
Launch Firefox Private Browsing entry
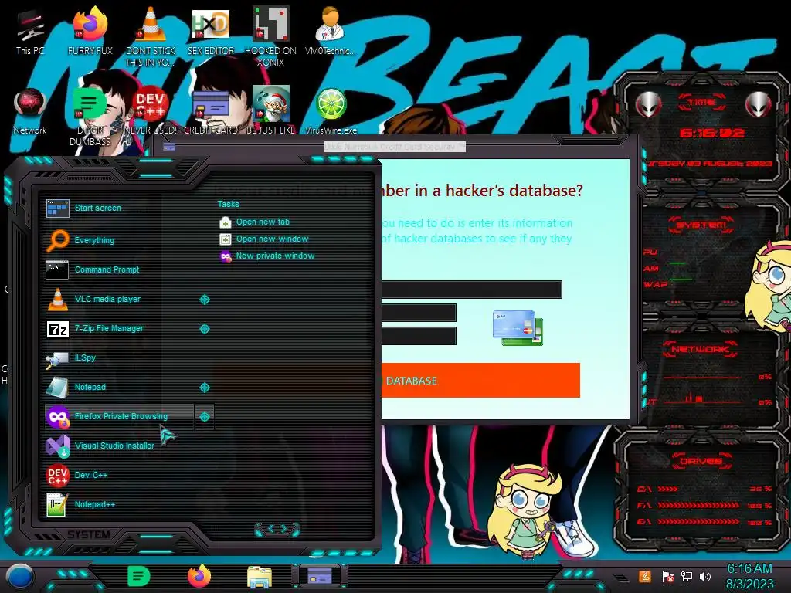point(118,416)
